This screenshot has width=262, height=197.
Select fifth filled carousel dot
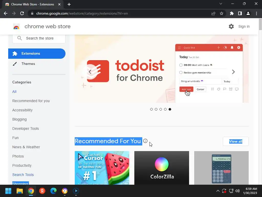[x=170, y=109]
